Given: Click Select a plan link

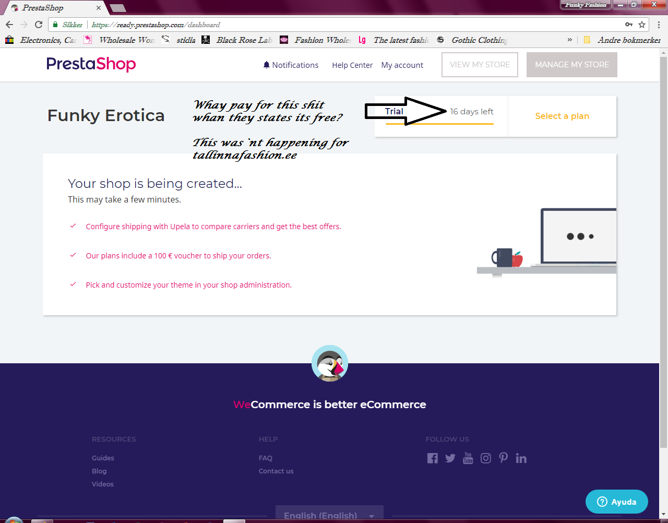Looking at the screenshot, I should (x=562, y=116).
